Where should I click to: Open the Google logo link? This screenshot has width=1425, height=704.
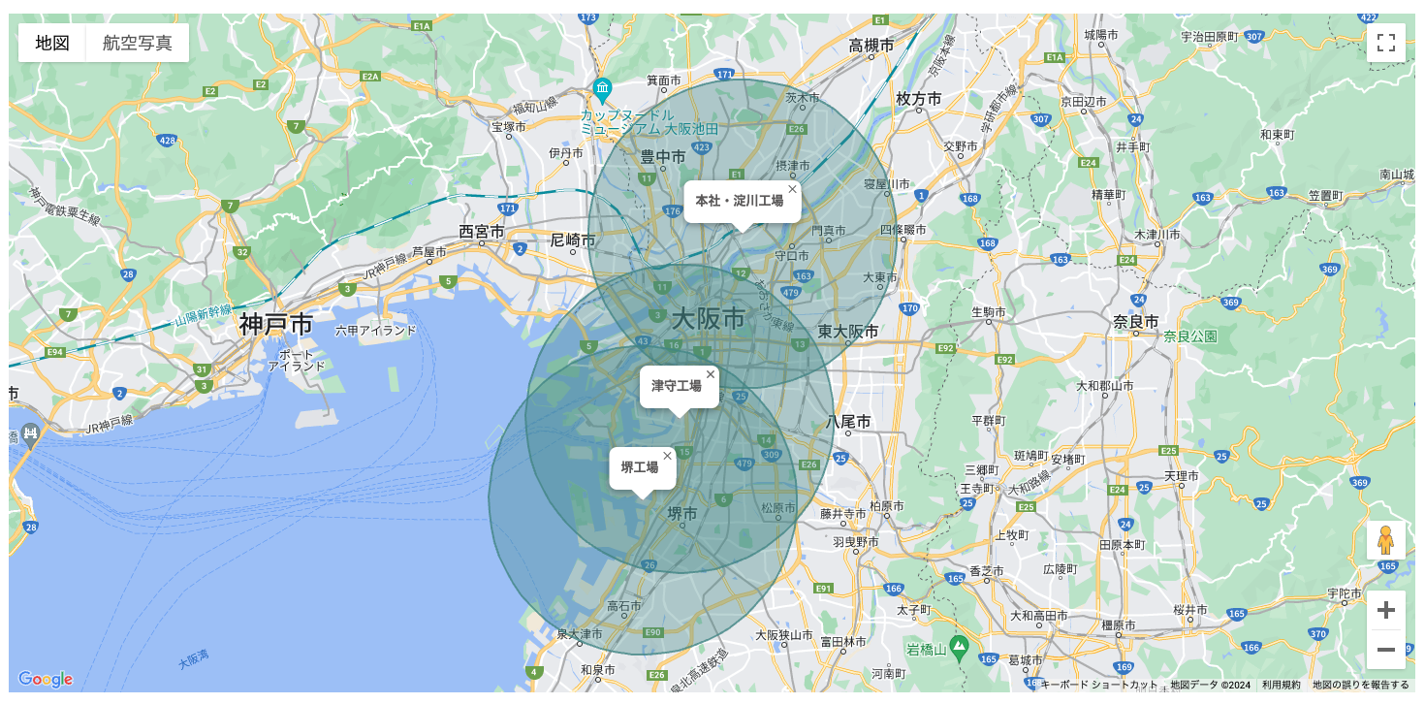coord(46,679)
